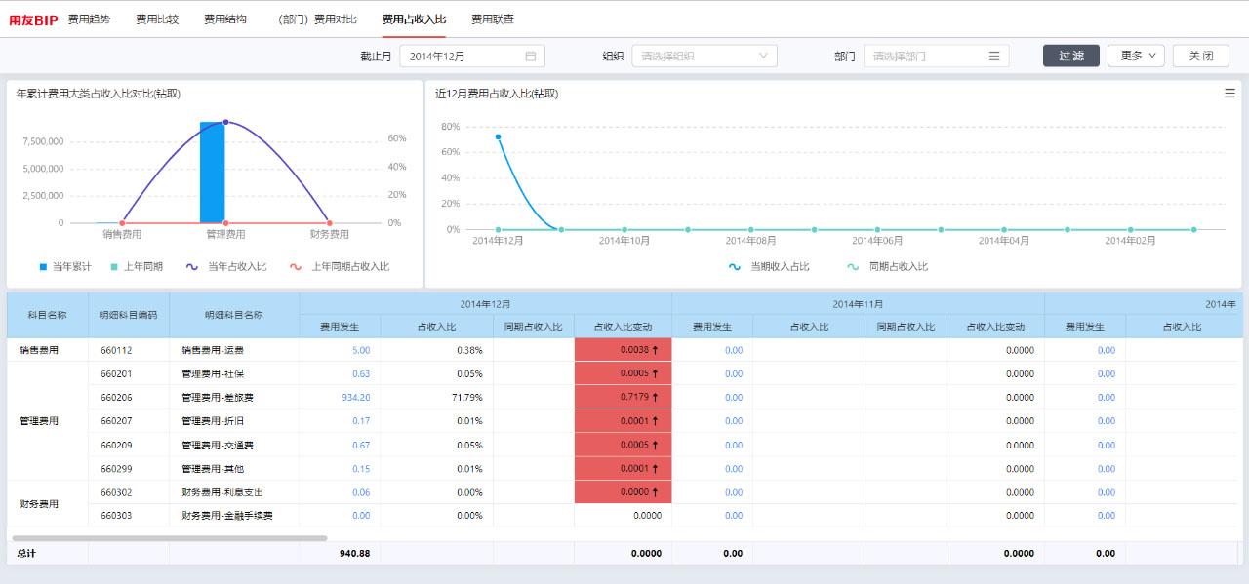Click the red 0.0038 change cell

click(623, 350)
